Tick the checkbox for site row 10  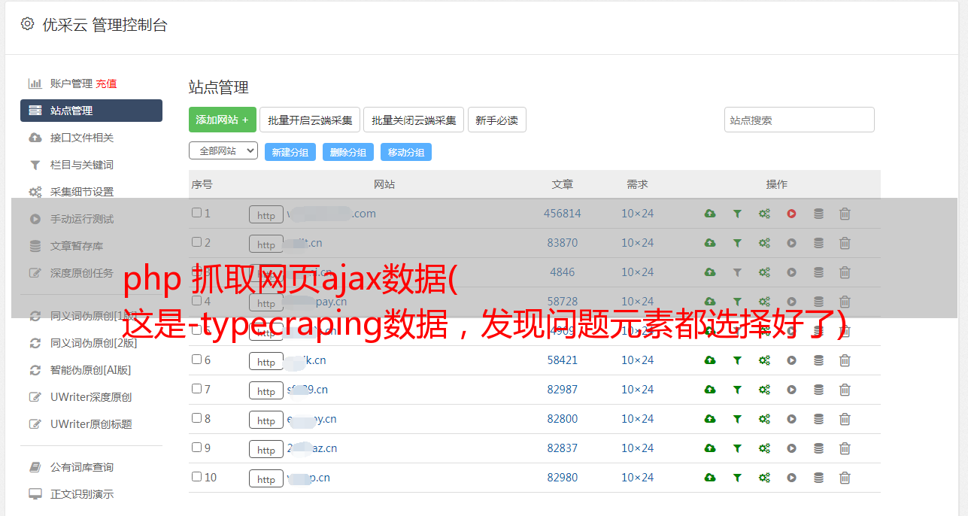196,477
